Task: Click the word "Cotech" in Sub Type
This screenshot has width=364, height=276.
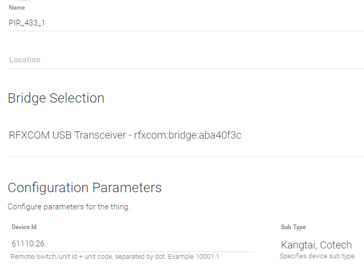Action: (x=336, y=245)
